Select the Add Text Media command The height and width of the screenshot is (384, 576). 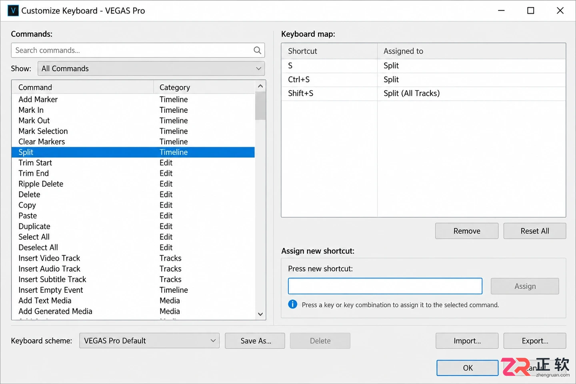(x=133, y=300)
